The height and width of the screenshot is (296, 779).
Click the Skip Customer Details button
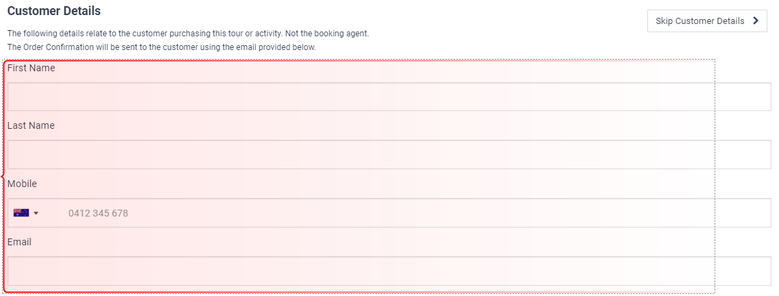tap(707, 21)
